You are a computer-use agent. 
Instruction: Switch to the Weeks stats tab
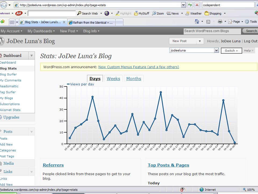(x=113, y=78)
